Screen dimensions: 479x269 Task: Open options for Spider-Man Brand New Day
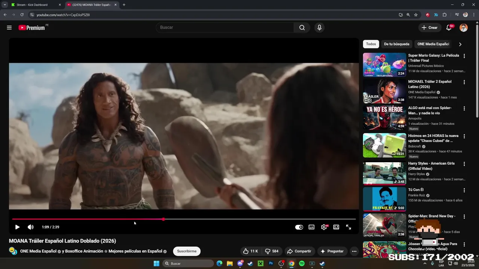[x=464, y=217]
